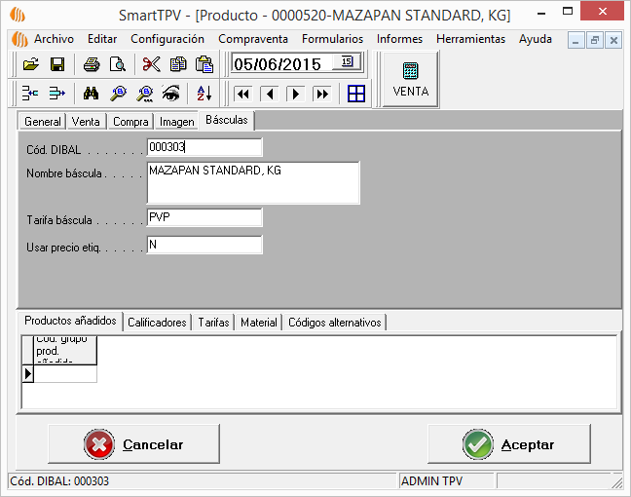Click the SmartTPV logo in menu bar
Screen dimensions: 631x497
click(19, 39)
